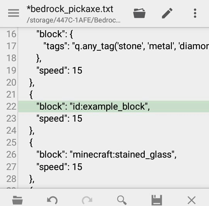The height and width of the screenshot is (206, 209).
Task: Click line number 25 in the gutter
Action: (x=11, y=142)
